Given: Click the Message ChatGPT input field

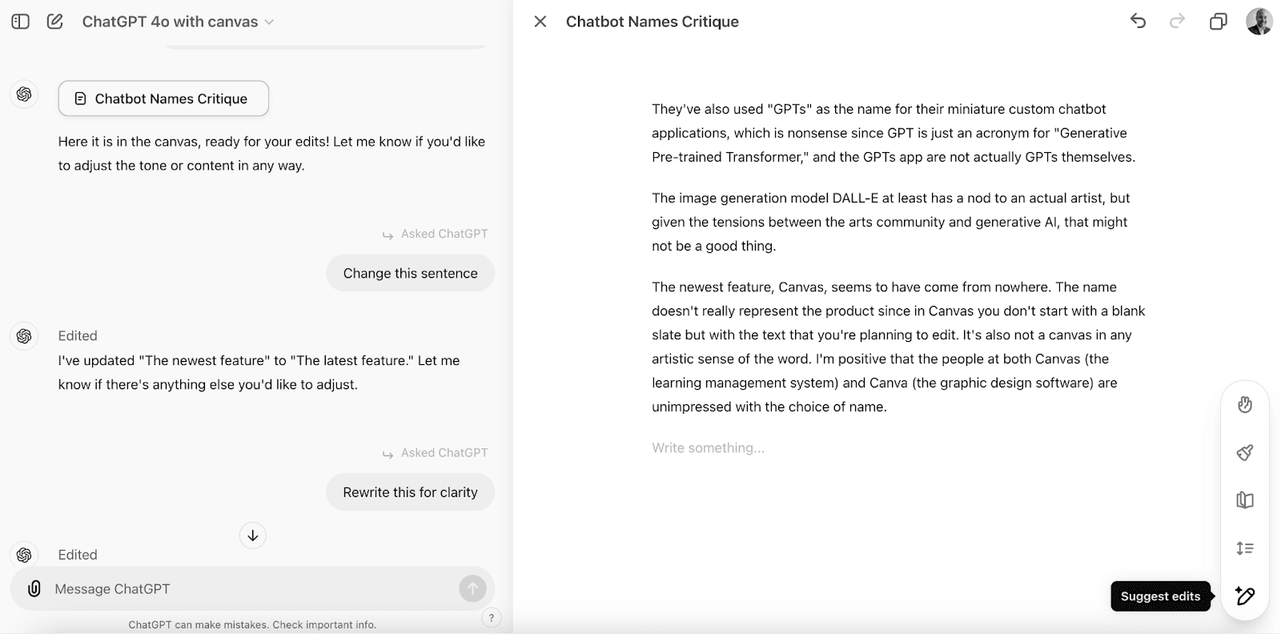Looking at the screenshot, I should point(248,589).
